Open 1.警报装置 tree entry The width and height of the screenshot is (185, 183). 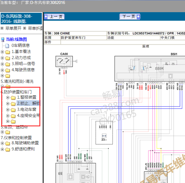27,97
